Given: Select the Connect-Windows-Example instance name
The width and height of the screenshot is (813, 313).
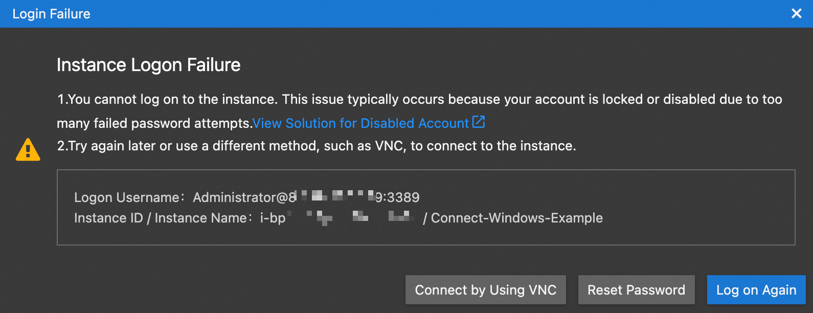Looking at the screenshot, I should coord(516,218).
